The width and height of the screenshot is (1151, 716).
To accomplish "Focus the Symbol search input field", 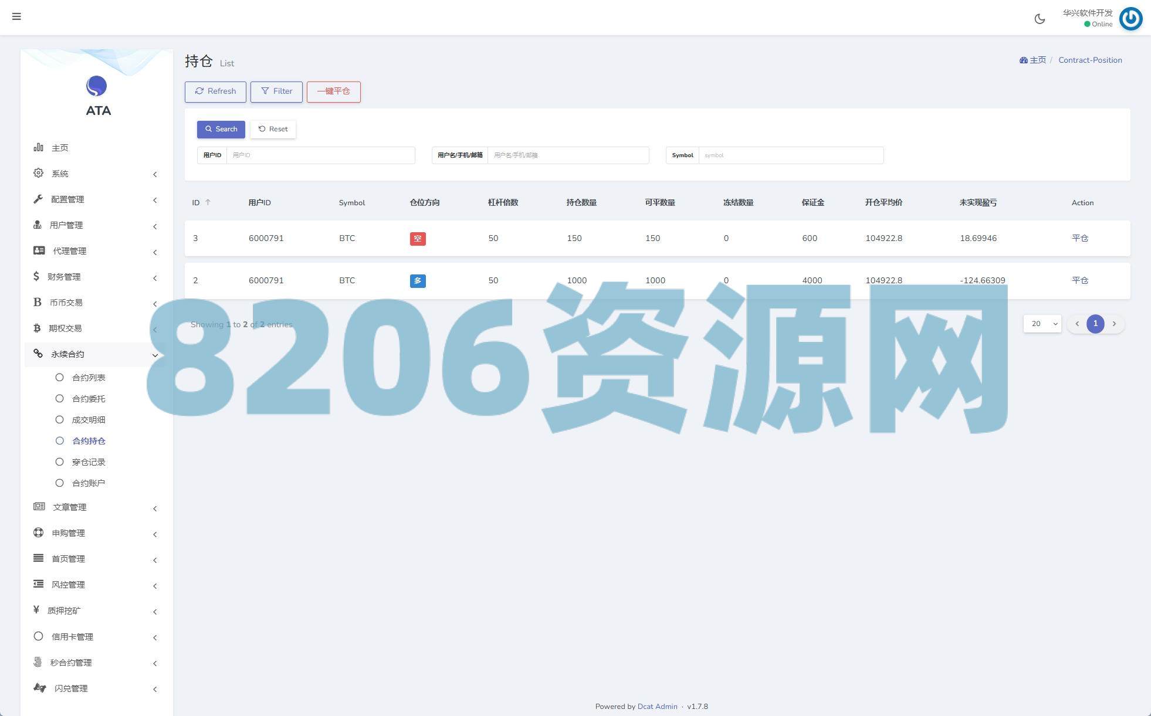I will [x=790, y=155].
